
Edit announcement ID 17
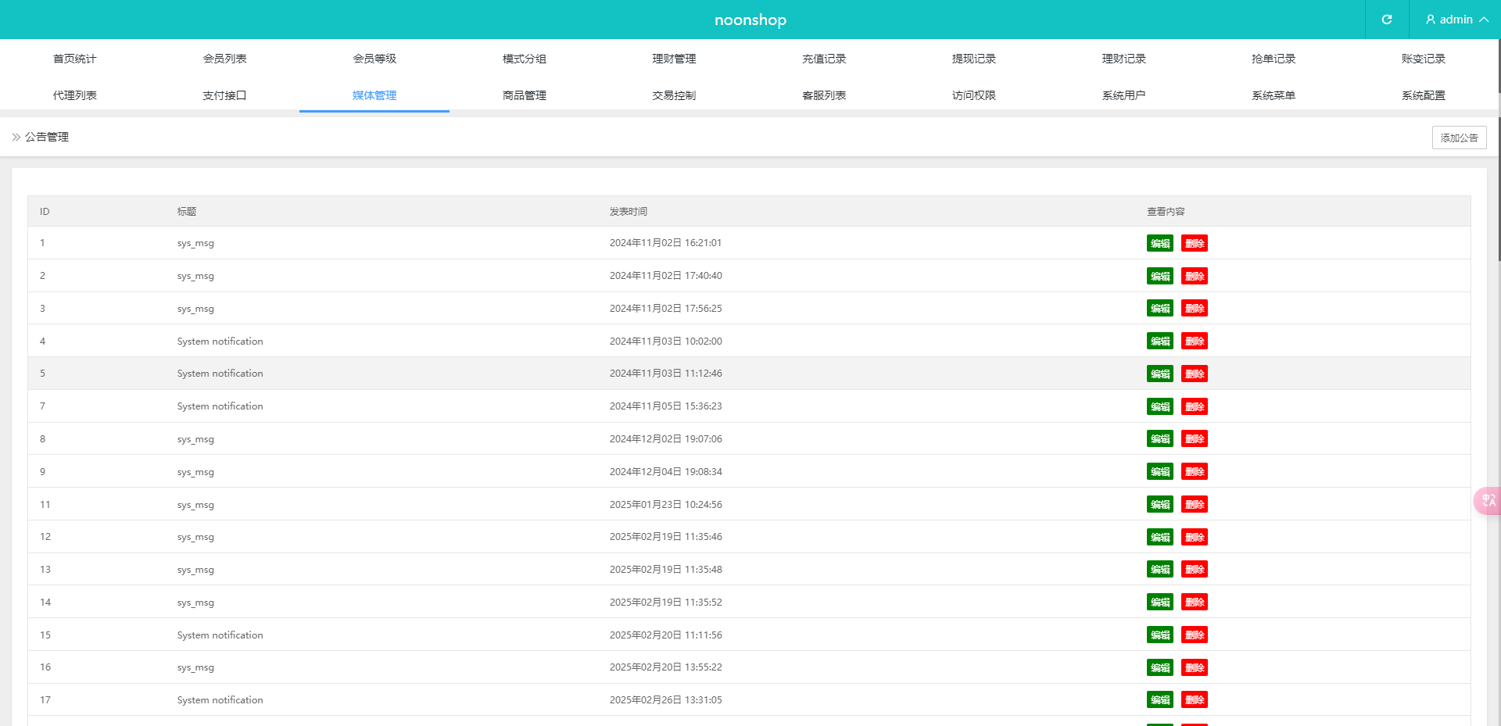pyautogui.click(x=1160, y=700)
